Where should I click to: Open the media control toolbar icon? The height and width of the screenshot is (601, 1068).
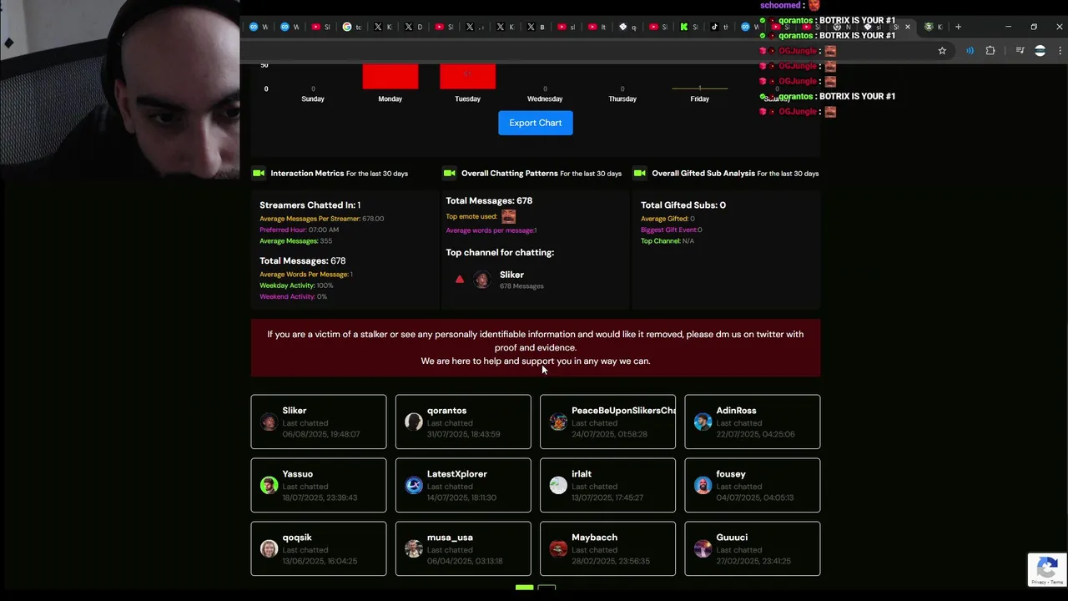[x=1020, y=51]
